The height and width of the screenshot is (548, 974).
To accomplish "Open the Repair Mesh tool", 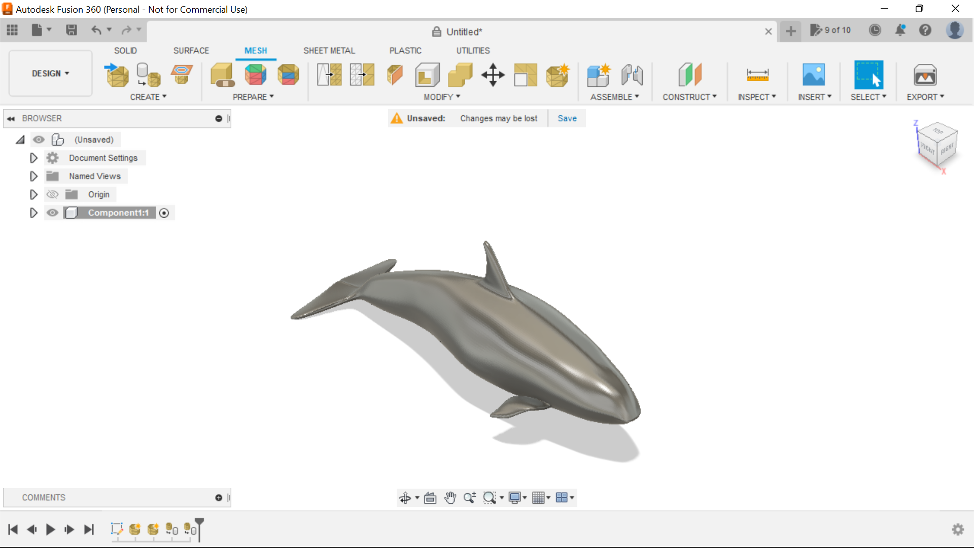I will [x=222, y=76].
